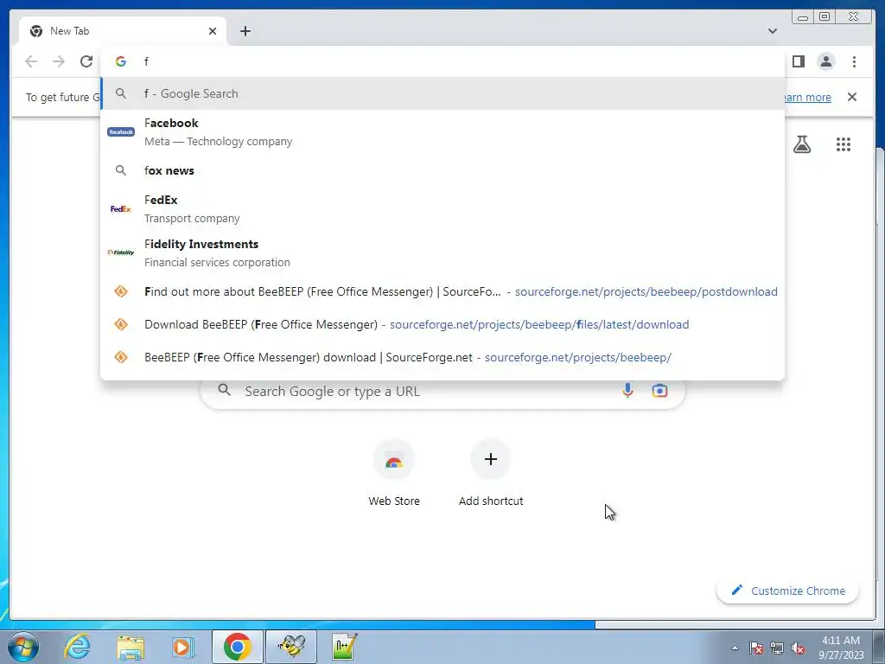Open Download BeeBEEP history suggestion
This screenshot has height=664, width=885.
tap(442, 325)
